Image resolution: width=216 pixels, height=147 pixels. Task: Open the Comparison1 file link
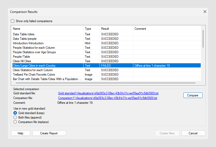click(107, 98)
